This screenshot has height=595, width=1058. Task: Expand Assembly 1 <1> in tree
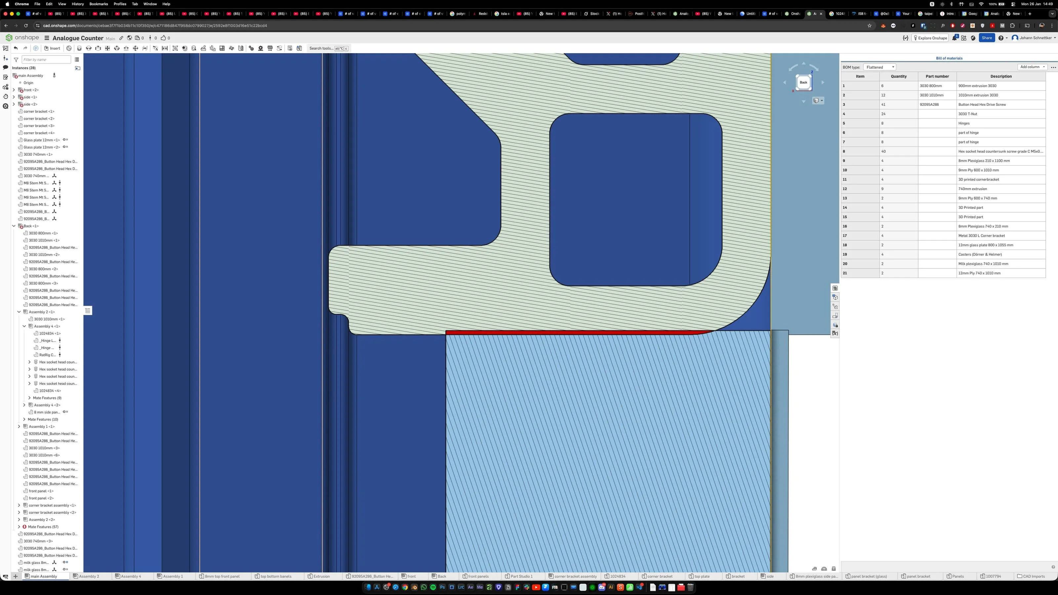point(19,426)
